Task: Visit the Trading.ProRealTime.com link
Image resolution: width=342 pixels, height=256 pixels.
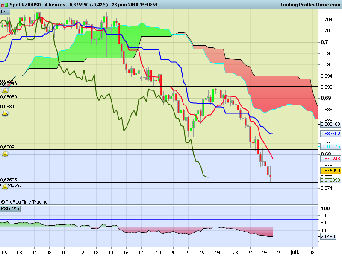Action: 310,5
